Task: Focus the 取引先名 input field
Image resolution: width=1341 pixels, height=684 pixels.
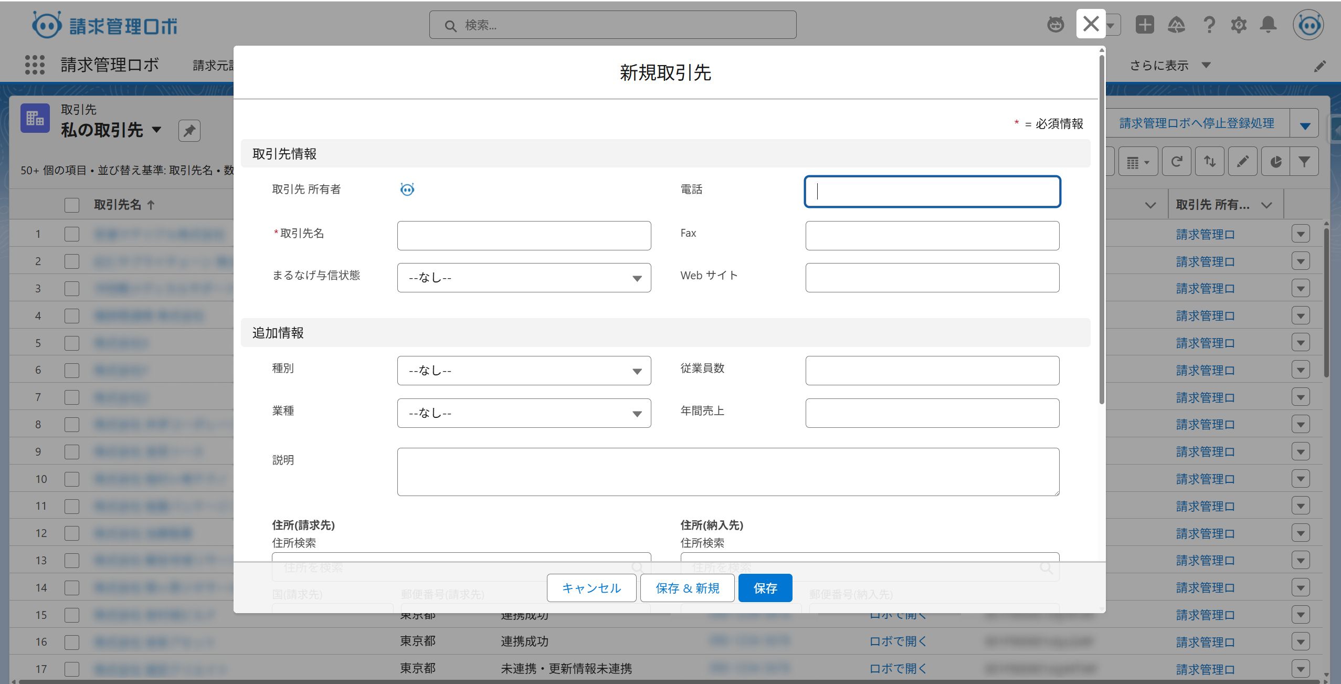Action: [x=524, y=236]
